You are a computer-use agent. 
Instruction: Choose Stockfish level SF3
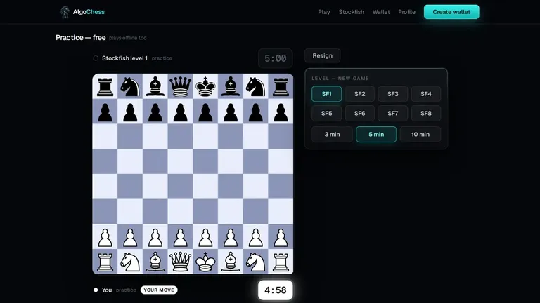[392, 94]
